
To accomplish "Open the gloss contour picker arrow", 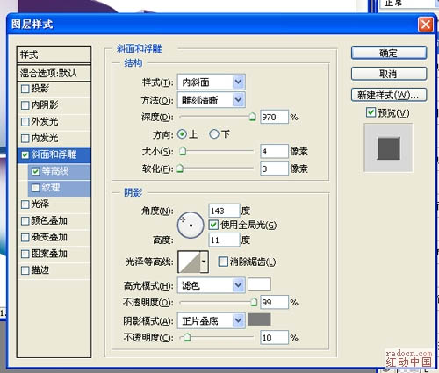I will pyautogui.click(x=204, y=262).
